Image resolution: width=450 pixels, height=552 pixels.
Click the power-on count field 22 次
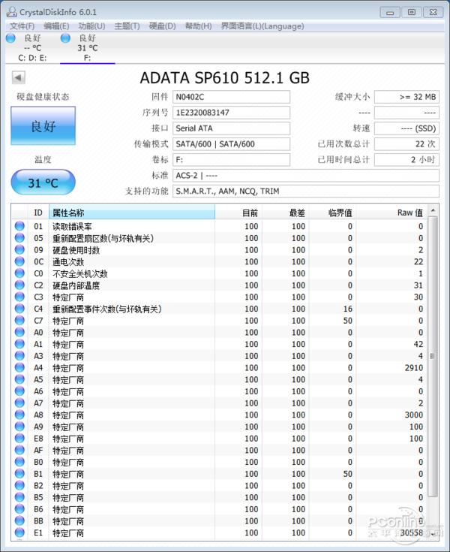(406, 144)
